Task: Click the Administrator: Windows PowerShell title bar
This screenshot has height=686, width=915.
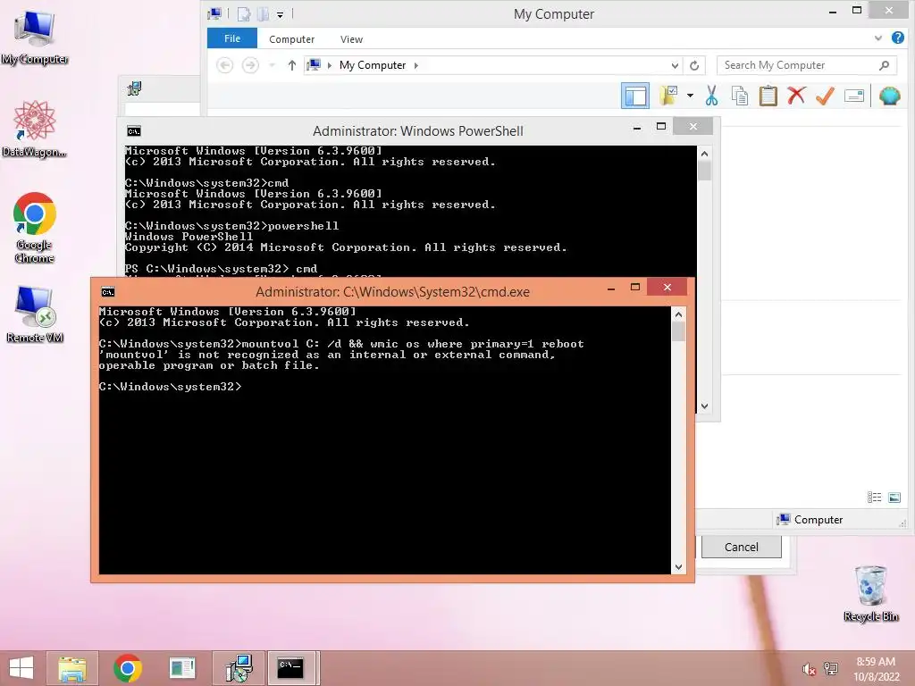Action: pyautogui.click(x=418, y=130)
